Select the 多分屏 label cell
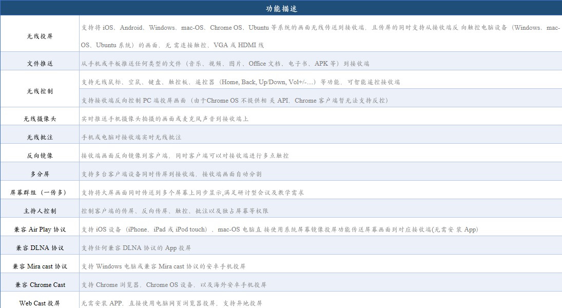The width and height of the screenshot is (562, 308). pos(40,174)
